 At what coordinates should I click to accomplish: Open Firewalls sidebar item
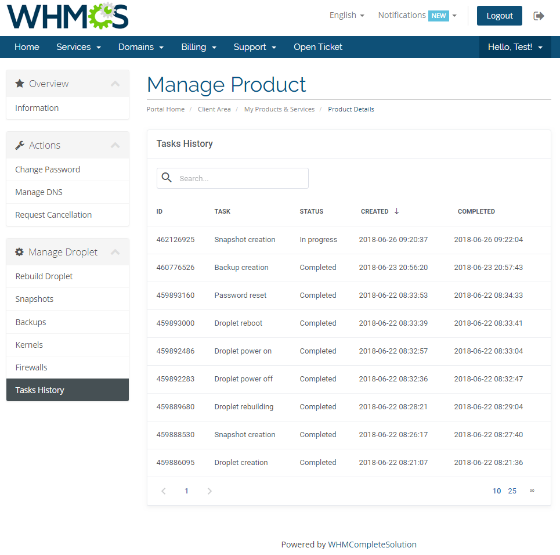[x=67, y=367]
